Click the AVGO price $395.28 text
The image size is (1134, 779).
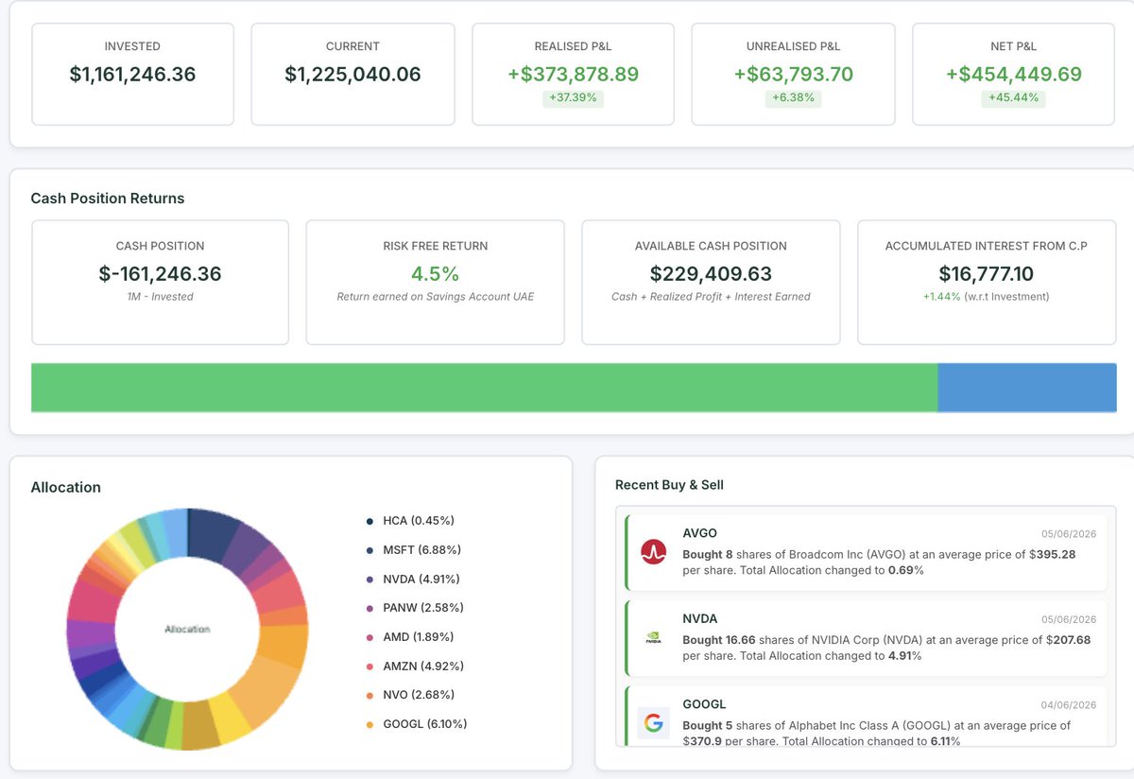click(1051, 555)
